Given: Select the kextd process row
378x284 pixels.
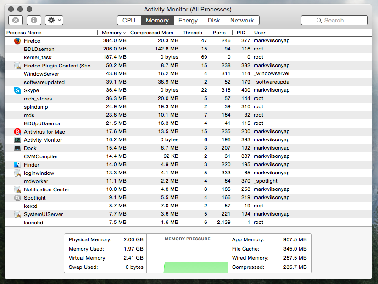Looking at the screenshot, I should pyautogui.click(x=188, y=206).
